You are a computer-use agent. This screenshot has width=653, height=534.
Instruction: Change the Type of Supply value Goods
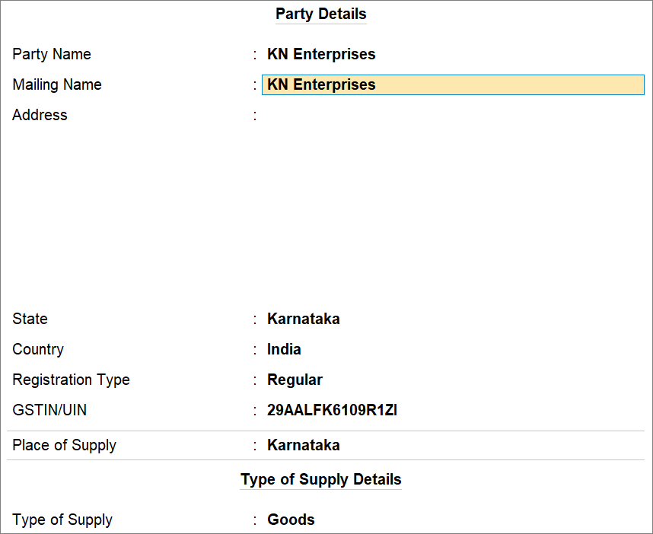tap(291, 520)
